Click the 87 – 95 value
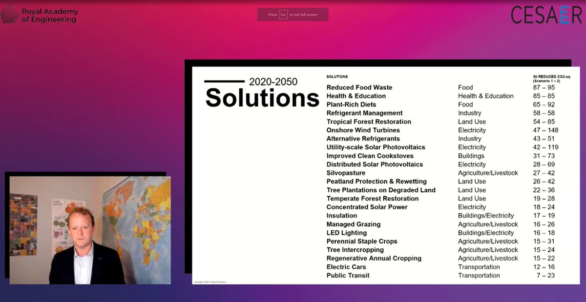This screenshot has height=302, width=586. [x=544, y=87]
